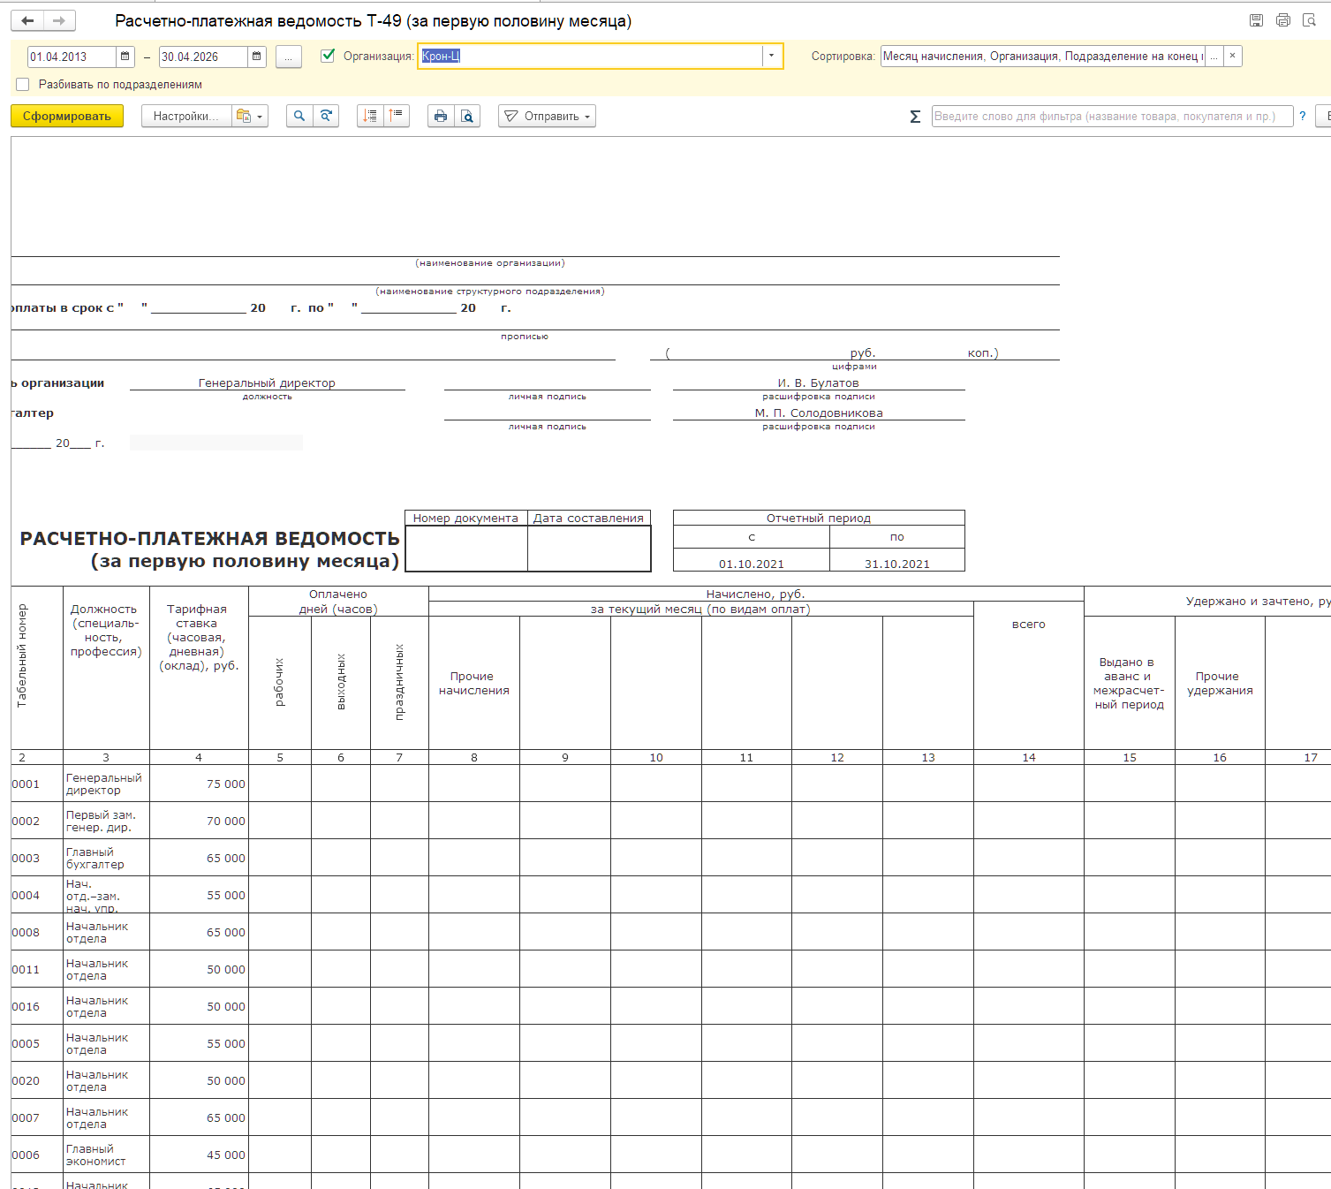
Task: Select Номер документа header cell
Action: (x=466, y=518)
